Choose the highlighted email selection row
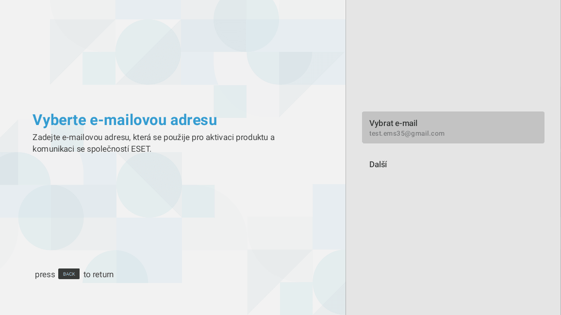The height and width of the screenshot is (315, 561). click(453, 127)
